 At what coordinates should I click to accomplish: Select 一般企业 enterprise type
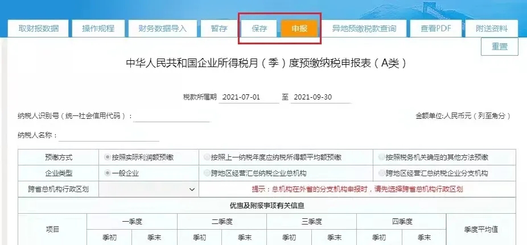(x=107, y=173)
